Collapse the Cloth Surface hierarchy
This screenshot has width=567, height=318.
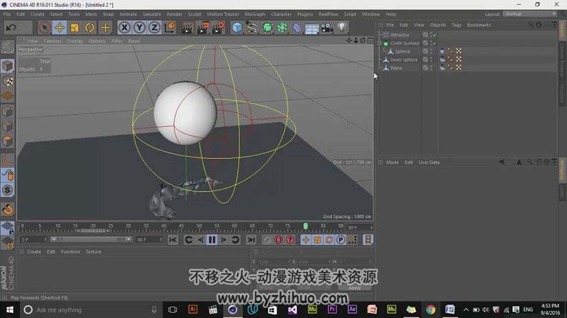coord(379,43)
